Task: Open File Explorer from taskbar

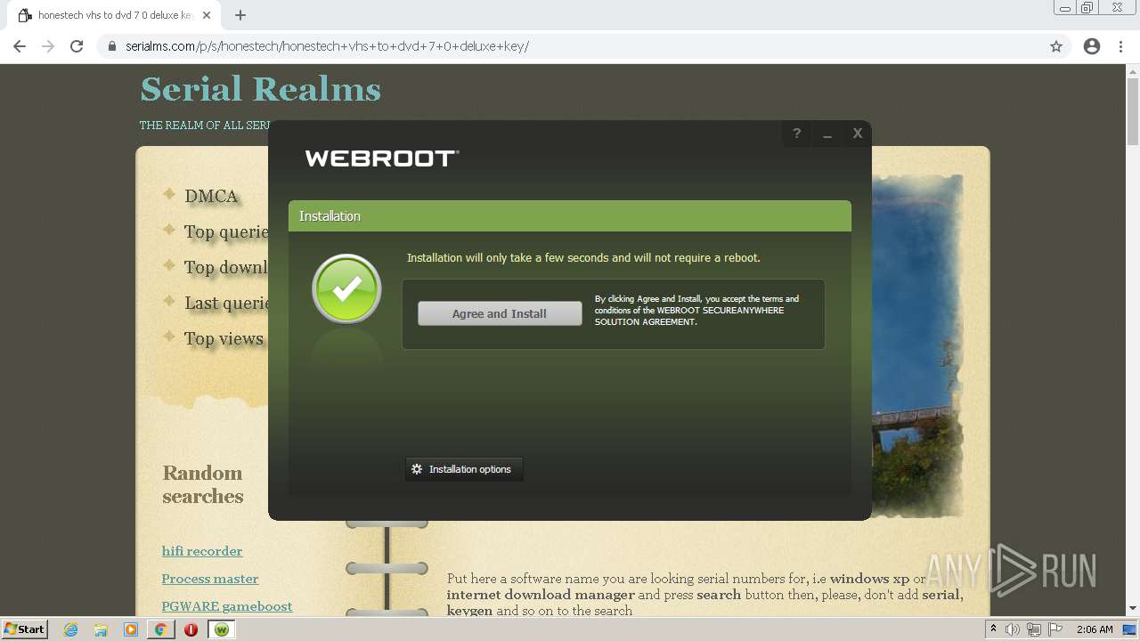Action: click(101, 629)
